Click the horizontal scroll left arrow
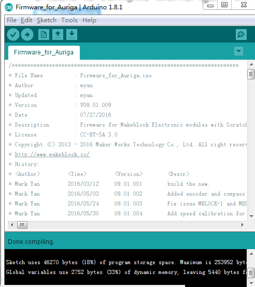The height and width of the screenshot is (287, 255). point(12,225)
